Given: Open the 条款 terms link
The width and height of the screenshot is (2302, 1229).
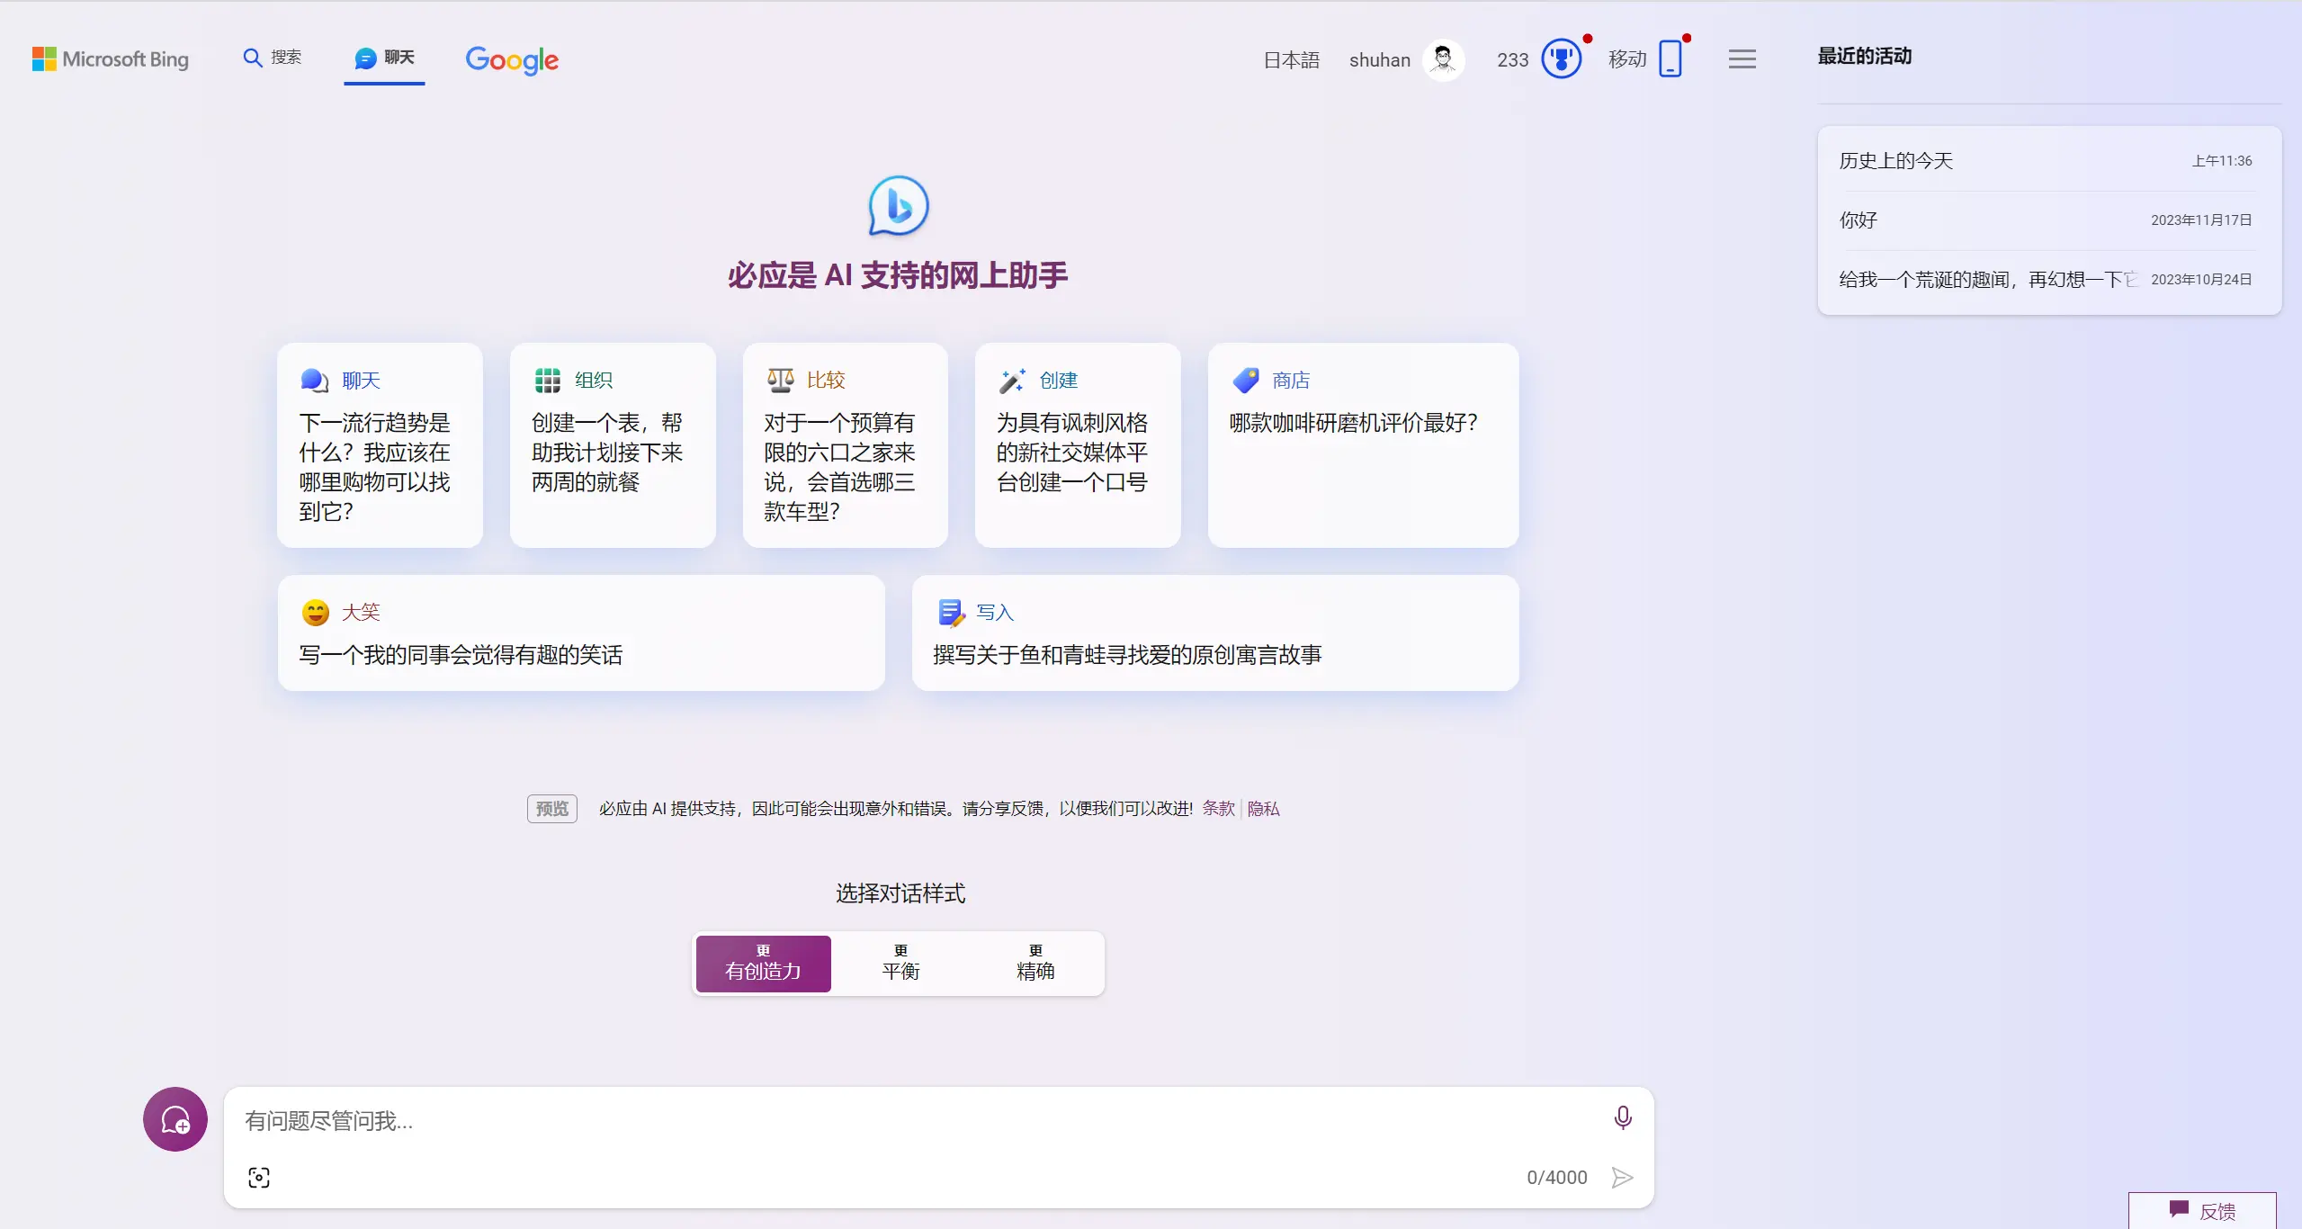Looking at the screenshot, I should 1218,809.
